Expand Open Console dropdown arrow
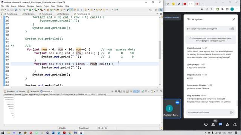Screen dimensions: 241x135 154,91
